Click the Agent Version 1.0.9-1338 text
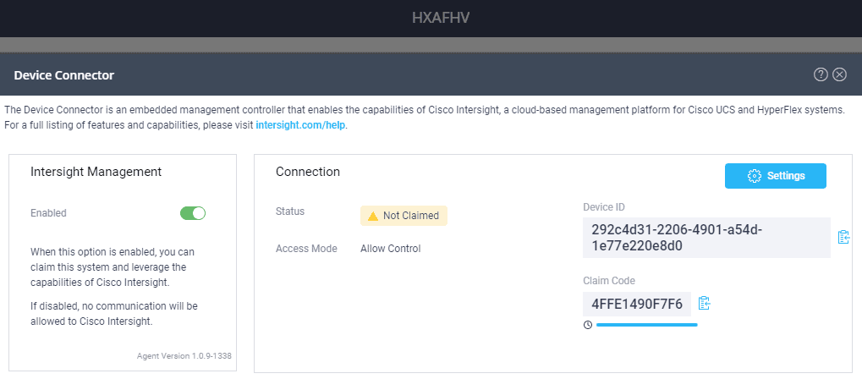 coord(184,356)
